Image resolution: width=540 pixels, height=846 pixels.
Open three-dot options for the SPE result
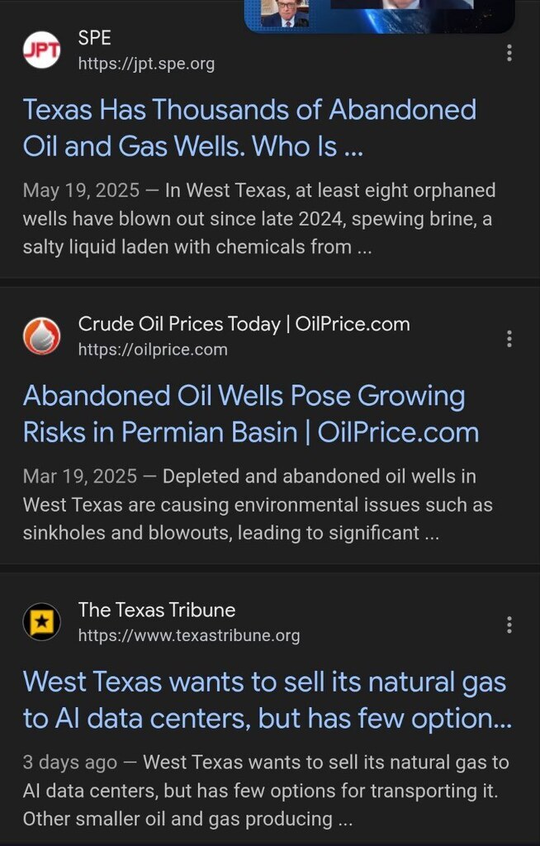tap(509, 52)
